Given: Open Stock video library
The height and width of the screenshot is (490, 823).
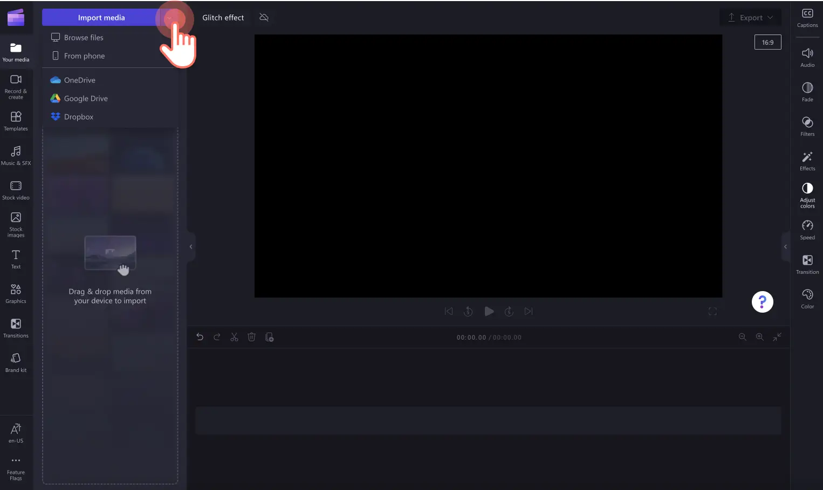Looking at the screenshot, I should (16, 190).
